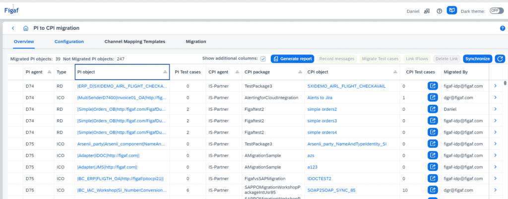Click the dgr@figaf.com cell in Alerts to Jira row
Screen dimensions: 508x199
pos(458,98)
